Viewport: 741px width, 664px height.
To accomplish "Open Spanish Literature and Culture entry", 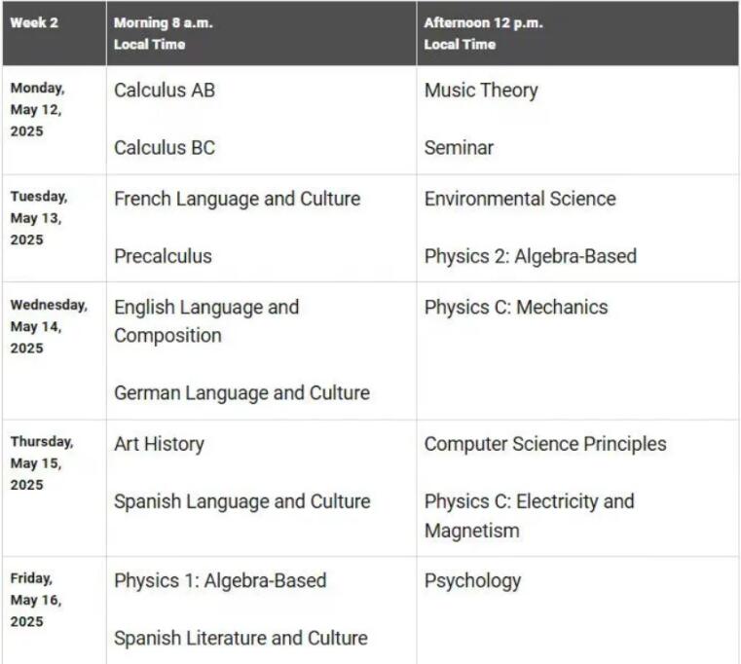I will (241, 639).
